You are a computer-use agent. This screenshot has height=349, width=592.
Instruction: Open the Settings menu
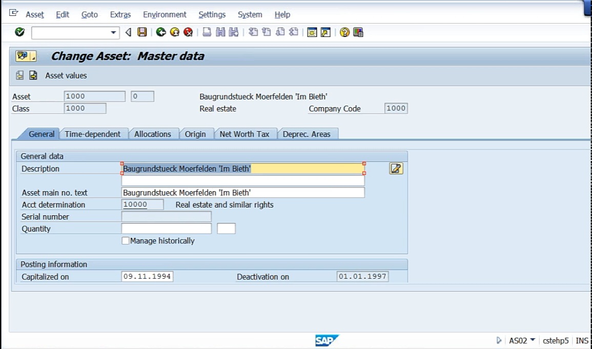coord(212,15)
